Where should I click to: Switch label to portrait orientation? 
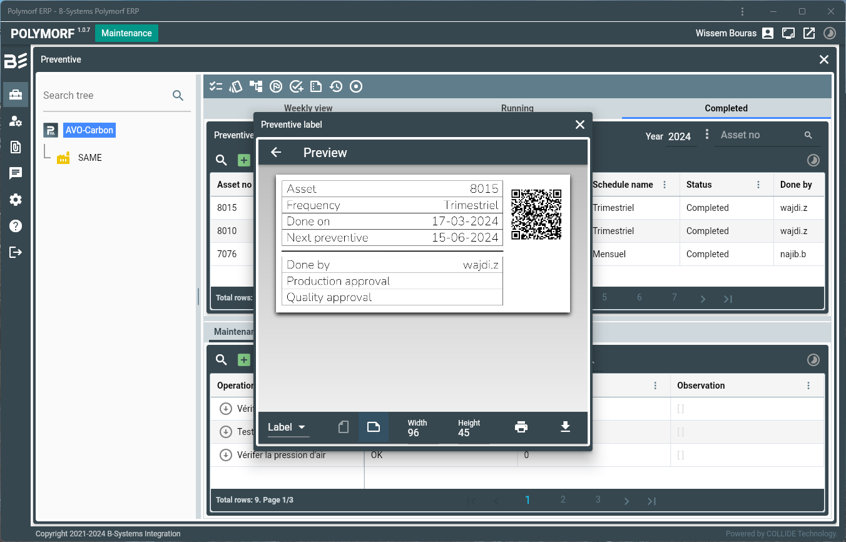343,427
